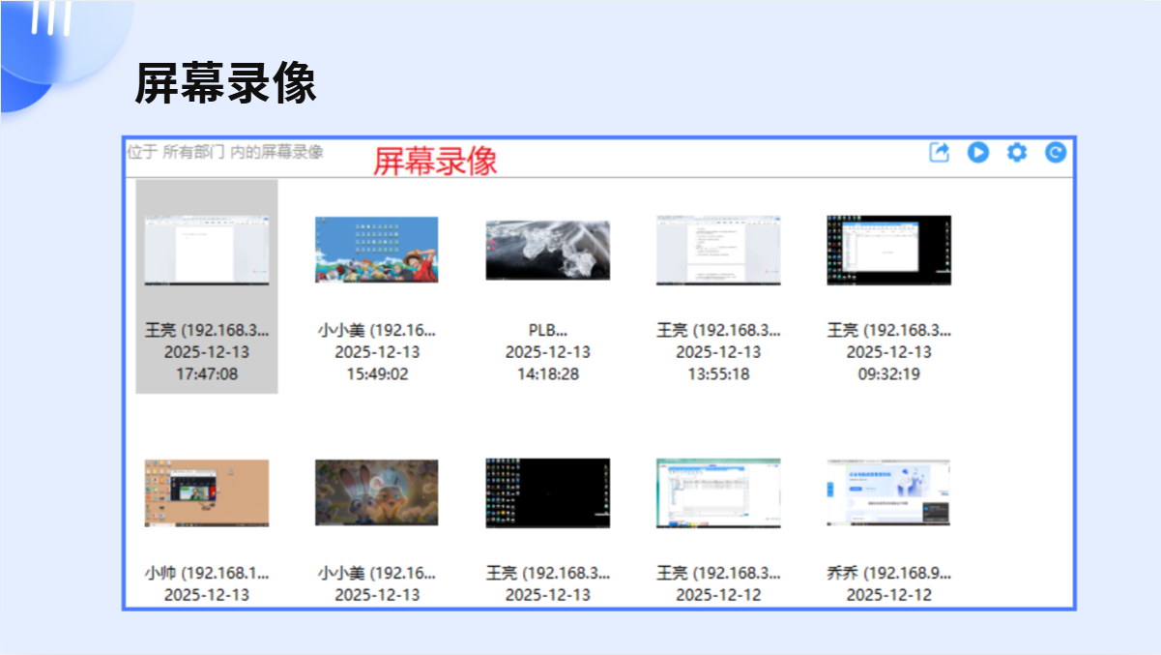
Task: Open 小小美 recording thumbnail from 15:49:02
Action: [x=377, y=250]
